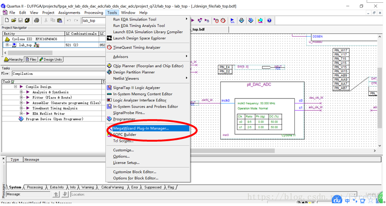Select MegaWizard Plug-In Manager menu item
386x206 pixels.
[148, 128]
